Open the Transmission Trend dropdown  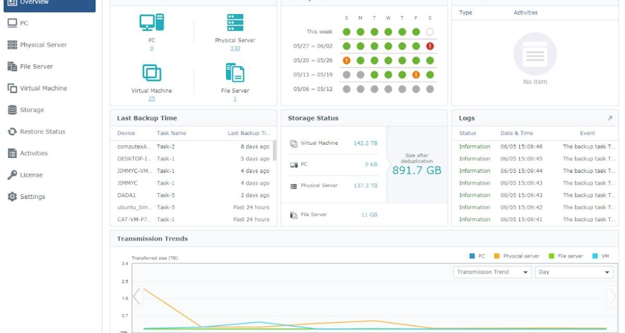492,272
